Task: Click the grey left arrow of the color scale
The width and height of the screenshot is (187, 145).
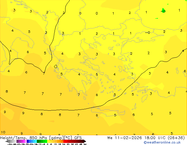Action: [7, 141]
